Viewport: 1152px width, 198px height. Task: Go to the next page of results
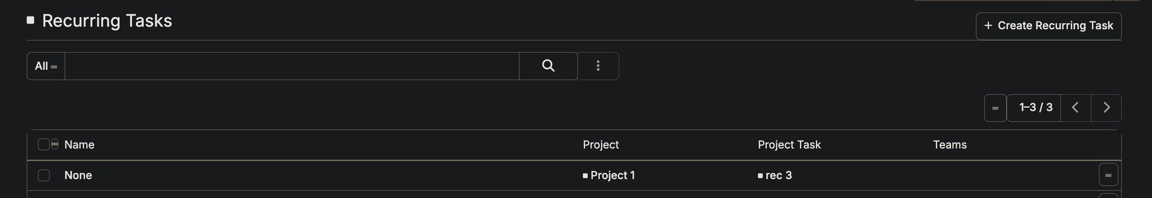pyautogui.click(x=1106, y=108)
